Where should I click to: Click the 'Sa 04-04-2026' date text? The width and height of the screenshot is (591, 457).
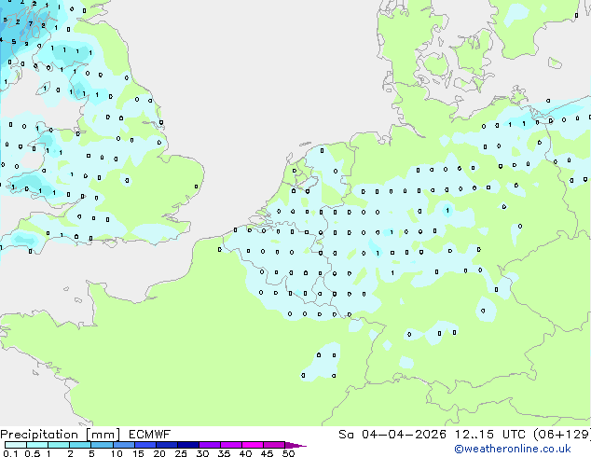point(392,435)
